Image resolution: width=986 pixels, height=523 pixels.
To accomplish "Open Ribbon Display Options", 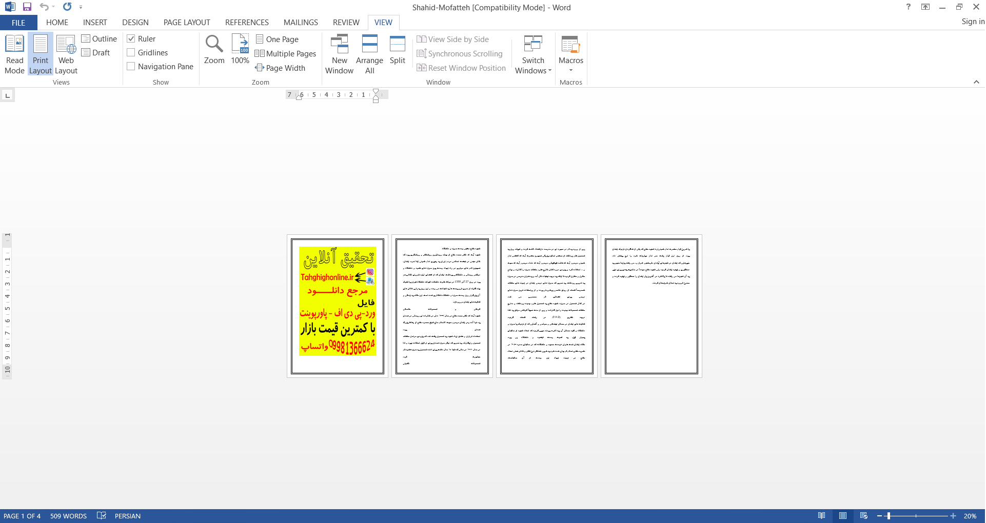I will 925,7.
